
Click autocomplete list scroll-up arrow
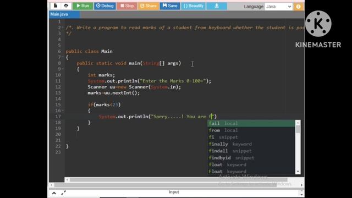pyautogui.click(x=298, y=123)
